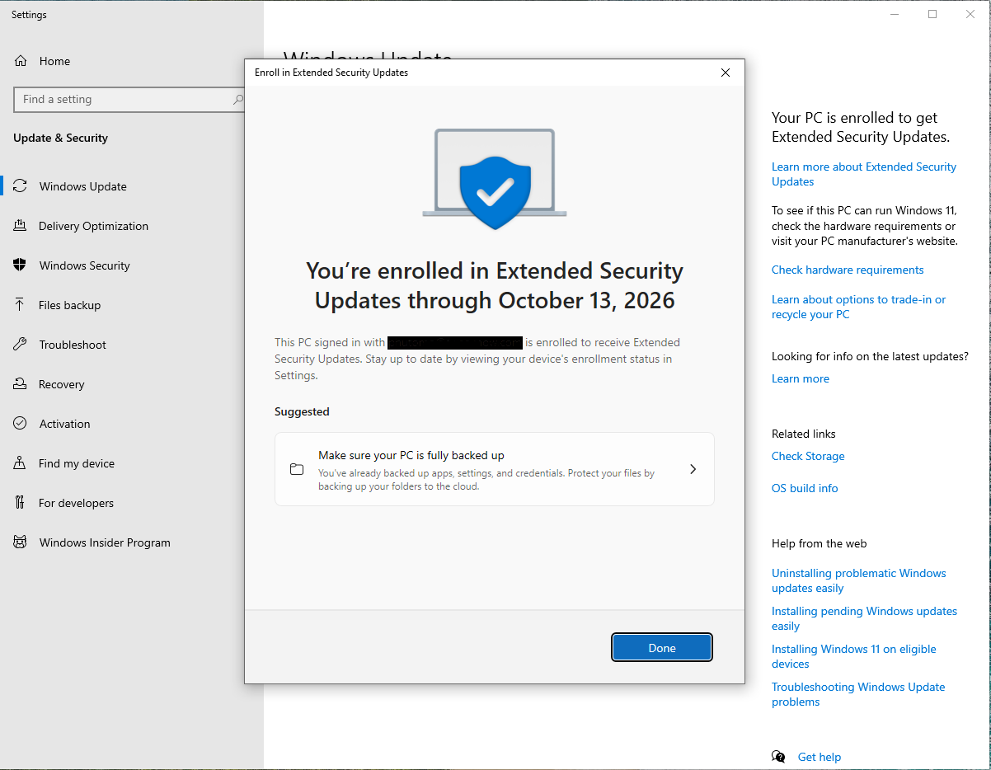The image size is (991, 770).
Task: Click the Recovery icon
Action: [x=20, y=384]
